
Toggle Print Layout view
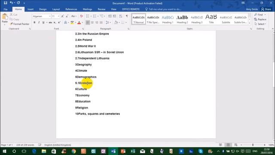point(228,145)
